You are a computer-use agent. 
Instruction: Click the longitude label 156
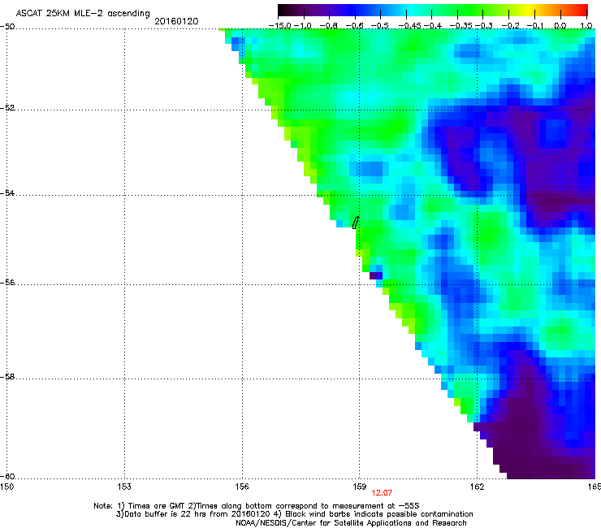pyautogui.click(x=242, y=487)
